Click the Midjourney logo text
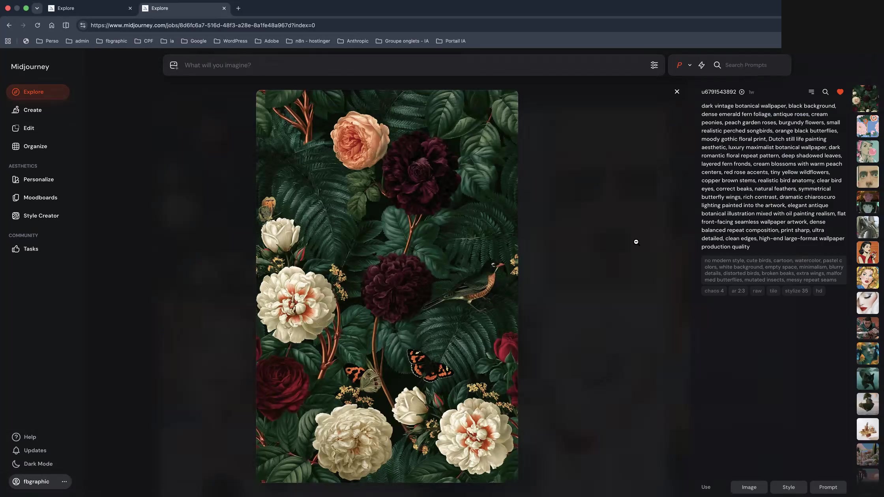The height and width of the screenshot is (497, 884). 30,67
